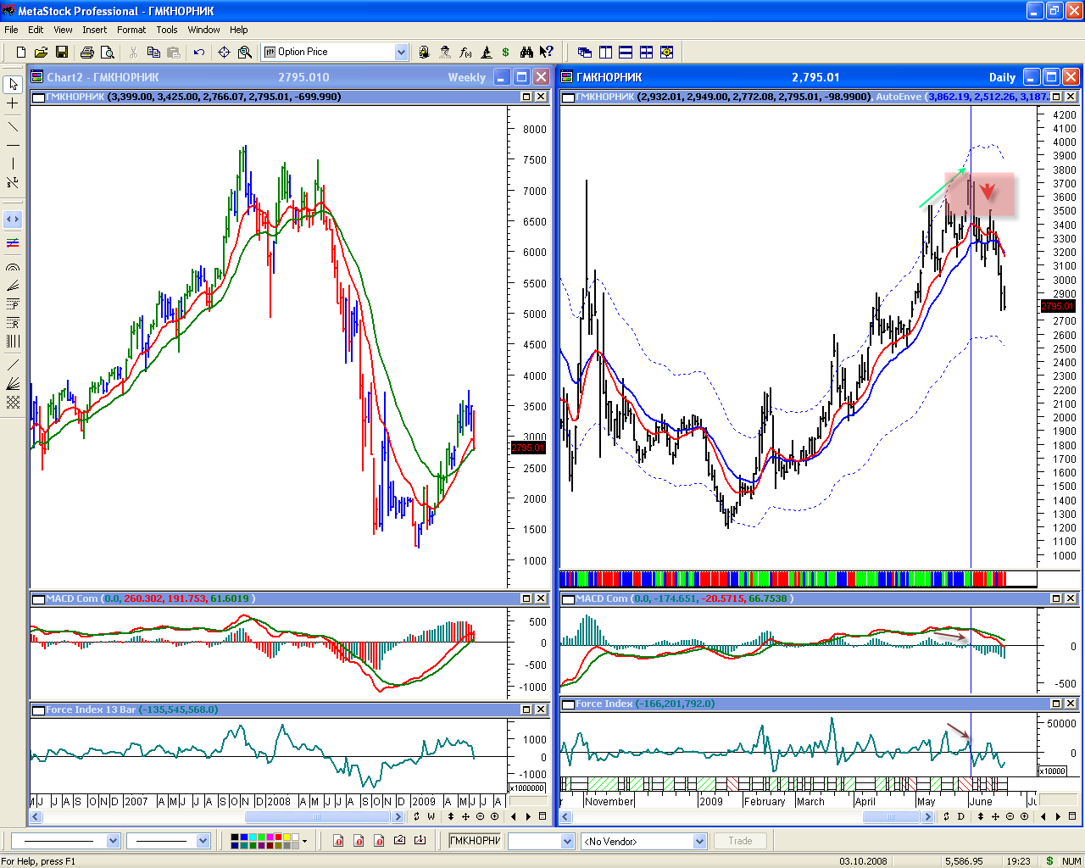Zoom in with plus on daily chart
The width and height of the screenshot is (1085, 868).
1024,817
